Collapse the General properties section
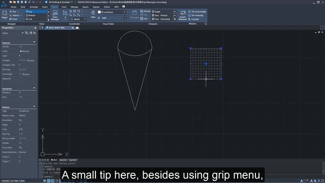The image size is (325, 183). tap(34, 42)
